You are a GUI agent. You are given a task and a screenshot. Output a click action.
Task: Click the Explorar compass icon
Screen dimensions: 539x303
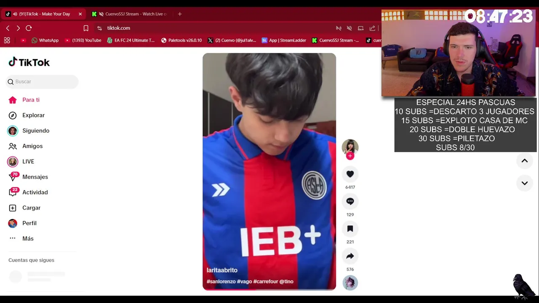[x=13, y=115]
